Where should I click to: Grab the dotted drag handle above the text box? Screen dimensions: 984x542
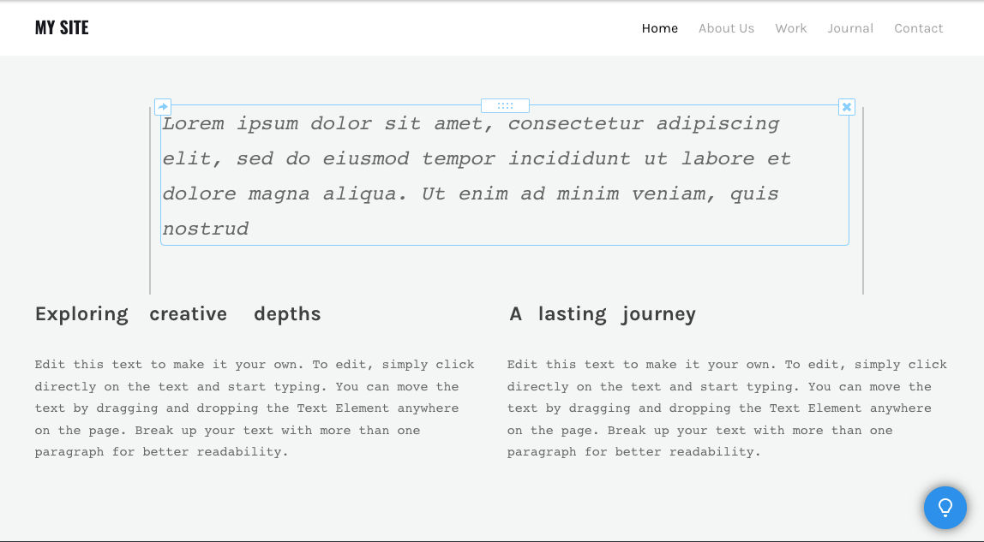[x=505, y=105]
